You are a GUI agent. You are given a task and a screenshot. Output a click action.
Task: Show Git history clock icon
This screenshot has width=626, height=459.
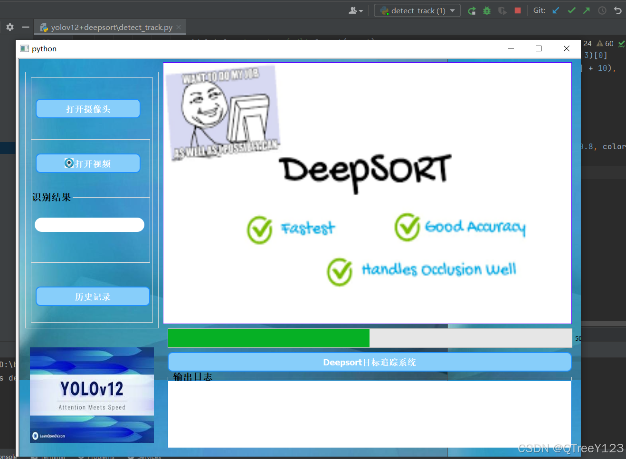pos(602,10)
